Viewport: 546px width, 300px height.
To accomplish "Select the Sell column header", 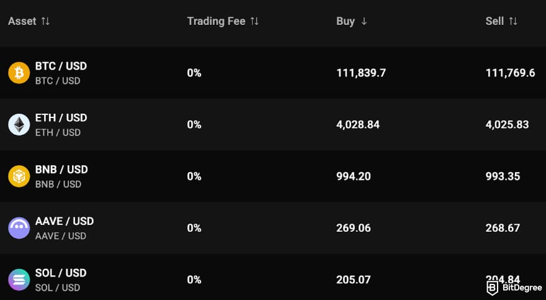I will (495, 21).
